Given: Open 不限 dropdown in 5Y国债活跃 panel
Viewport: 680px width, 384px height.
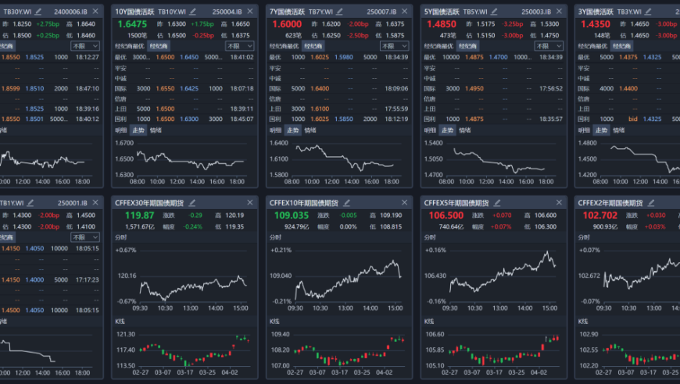Looking at the screenshot, I should (x=549, y=46).
